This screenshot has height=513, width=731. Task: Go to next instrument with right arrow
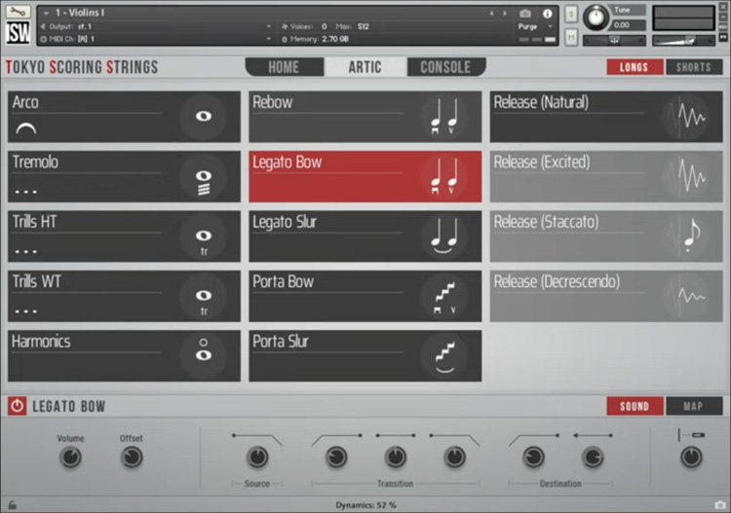point(505,14)
